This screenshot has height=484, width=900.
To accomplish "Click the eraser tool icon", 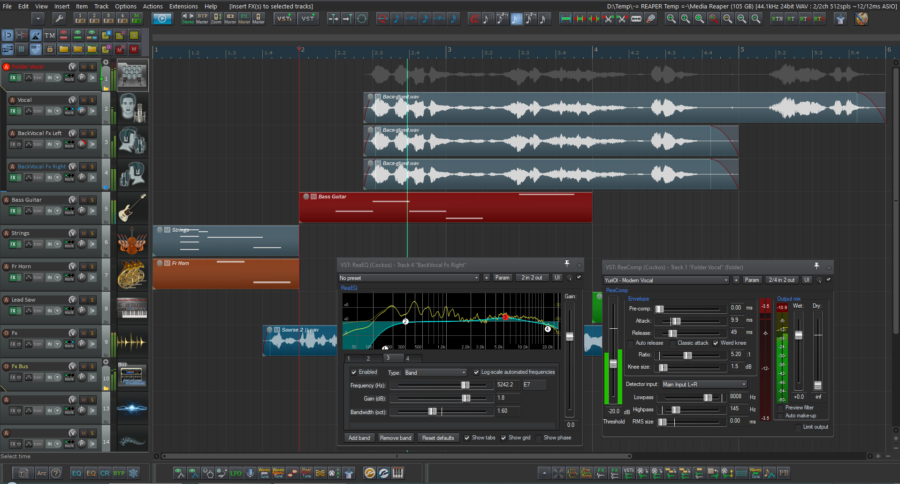I will pyautogui.click(x=650, y=19).
